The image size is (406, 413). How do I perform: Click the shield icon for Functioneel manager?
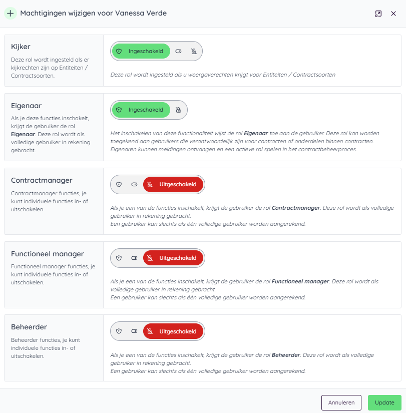(119, 258)
